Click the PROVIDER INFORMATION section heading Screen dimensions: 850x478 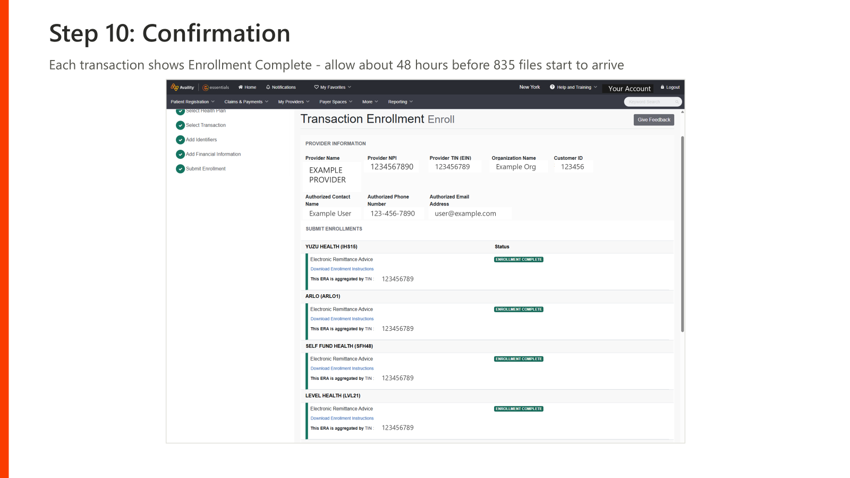pyautogui.click(x=336, y=144)
